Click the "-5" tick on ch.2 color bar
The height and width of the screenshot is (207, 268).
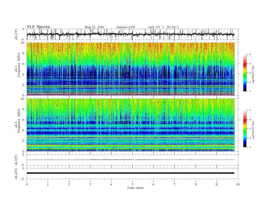[x=249, y=129]
